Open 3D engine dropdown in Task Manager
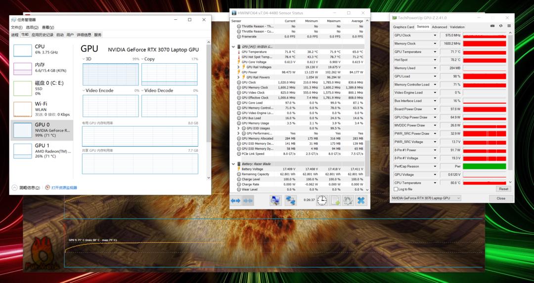Image resolution: width=534 pixels, height=283 pixels. (x=84, y=59)
